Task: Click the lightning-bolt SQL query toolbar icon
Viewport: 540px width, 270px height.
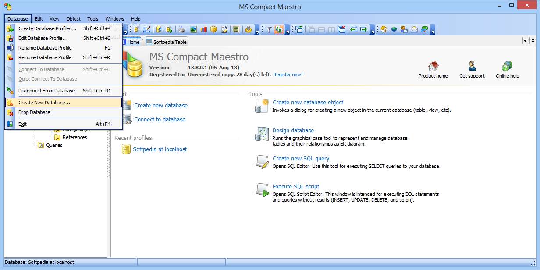Action: click(x=159, y=29)
